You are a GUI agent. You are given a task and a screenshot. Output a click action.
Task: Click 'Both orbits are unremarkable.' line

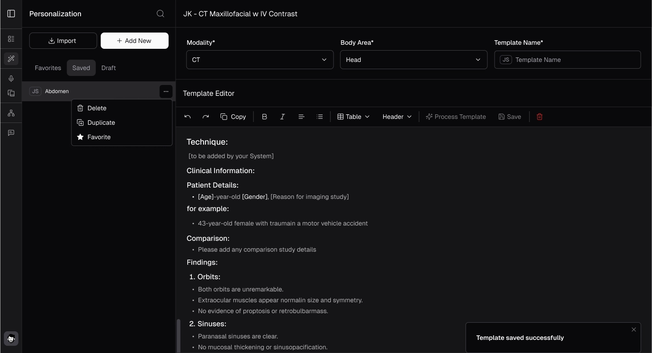coord(241,289)
